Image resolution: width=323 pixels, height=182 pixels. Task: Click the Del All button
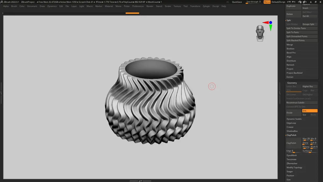pos(310,16)
